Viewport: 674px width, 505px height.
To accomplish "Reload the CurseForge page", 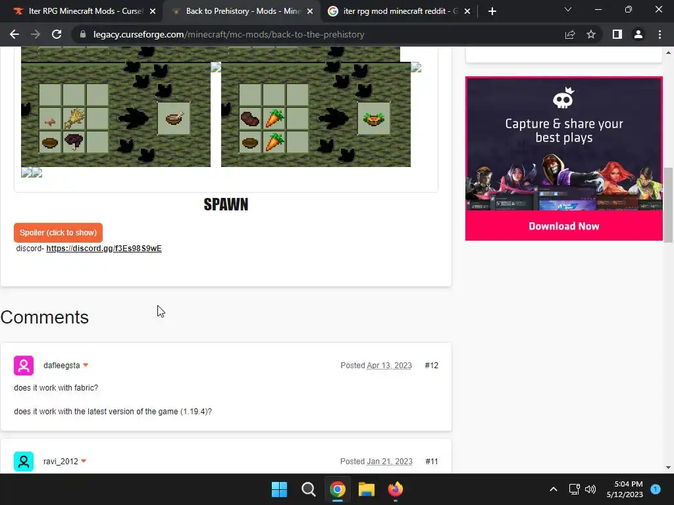I will pos(57,34).
